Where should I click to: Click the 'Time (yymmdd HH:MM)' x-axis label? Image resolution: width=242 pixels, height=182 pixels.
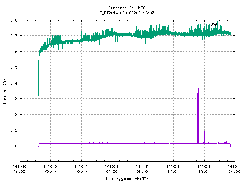127,179
